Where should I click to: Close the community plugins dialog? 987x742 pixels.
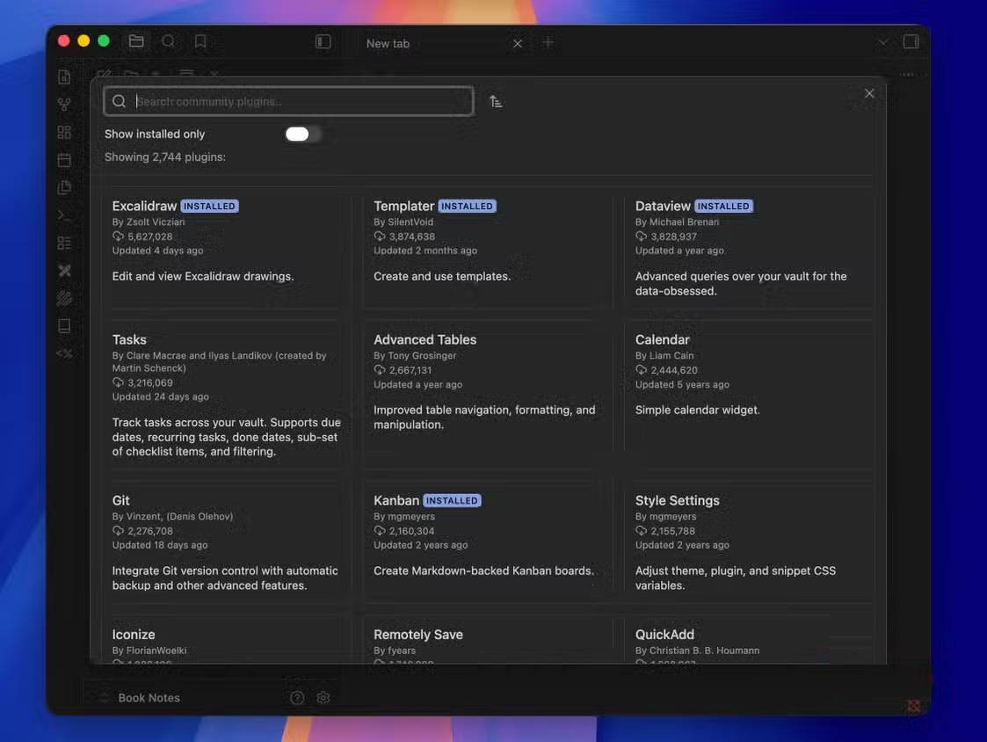tap(869, 94)
